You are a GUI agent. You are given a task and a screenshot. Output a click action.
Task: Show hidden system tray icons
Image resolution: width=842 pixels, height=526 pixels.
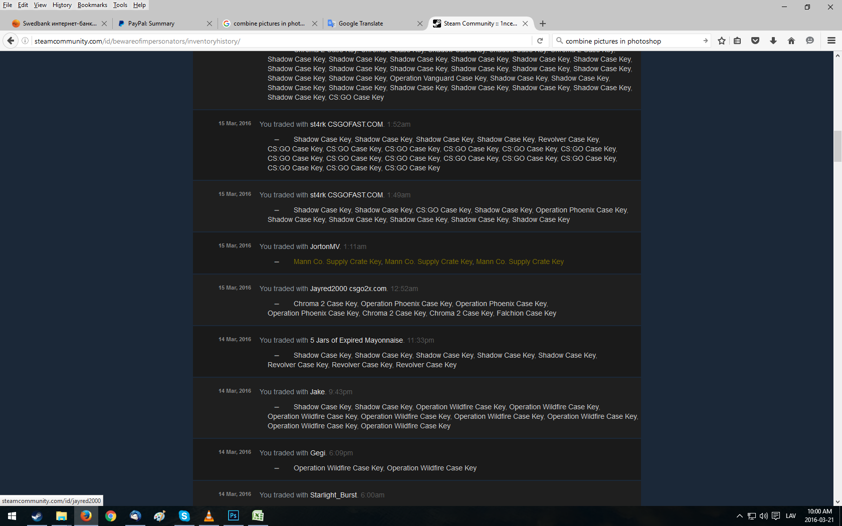pyautogui.click(x=739, y=516)
